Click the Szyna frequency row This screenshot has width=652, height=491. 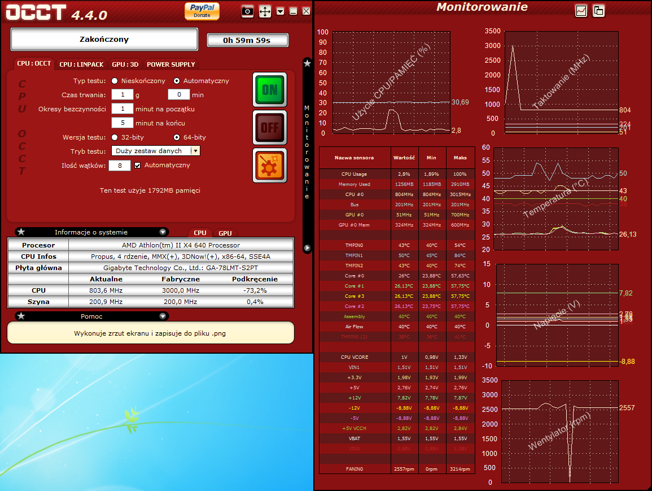tap(151, 302)
